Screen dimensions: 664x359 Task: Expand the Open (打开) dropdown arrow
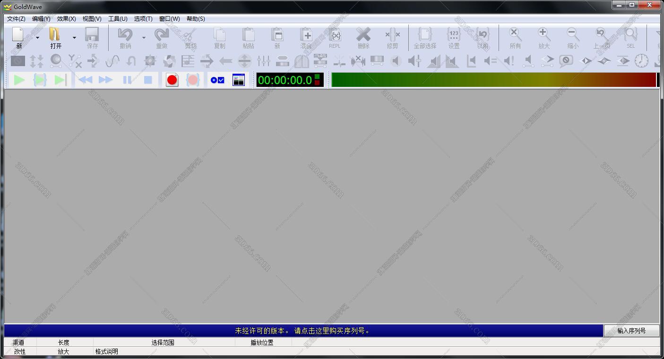74,38
